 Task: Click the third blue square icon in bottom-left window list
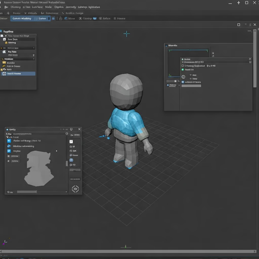9,151
